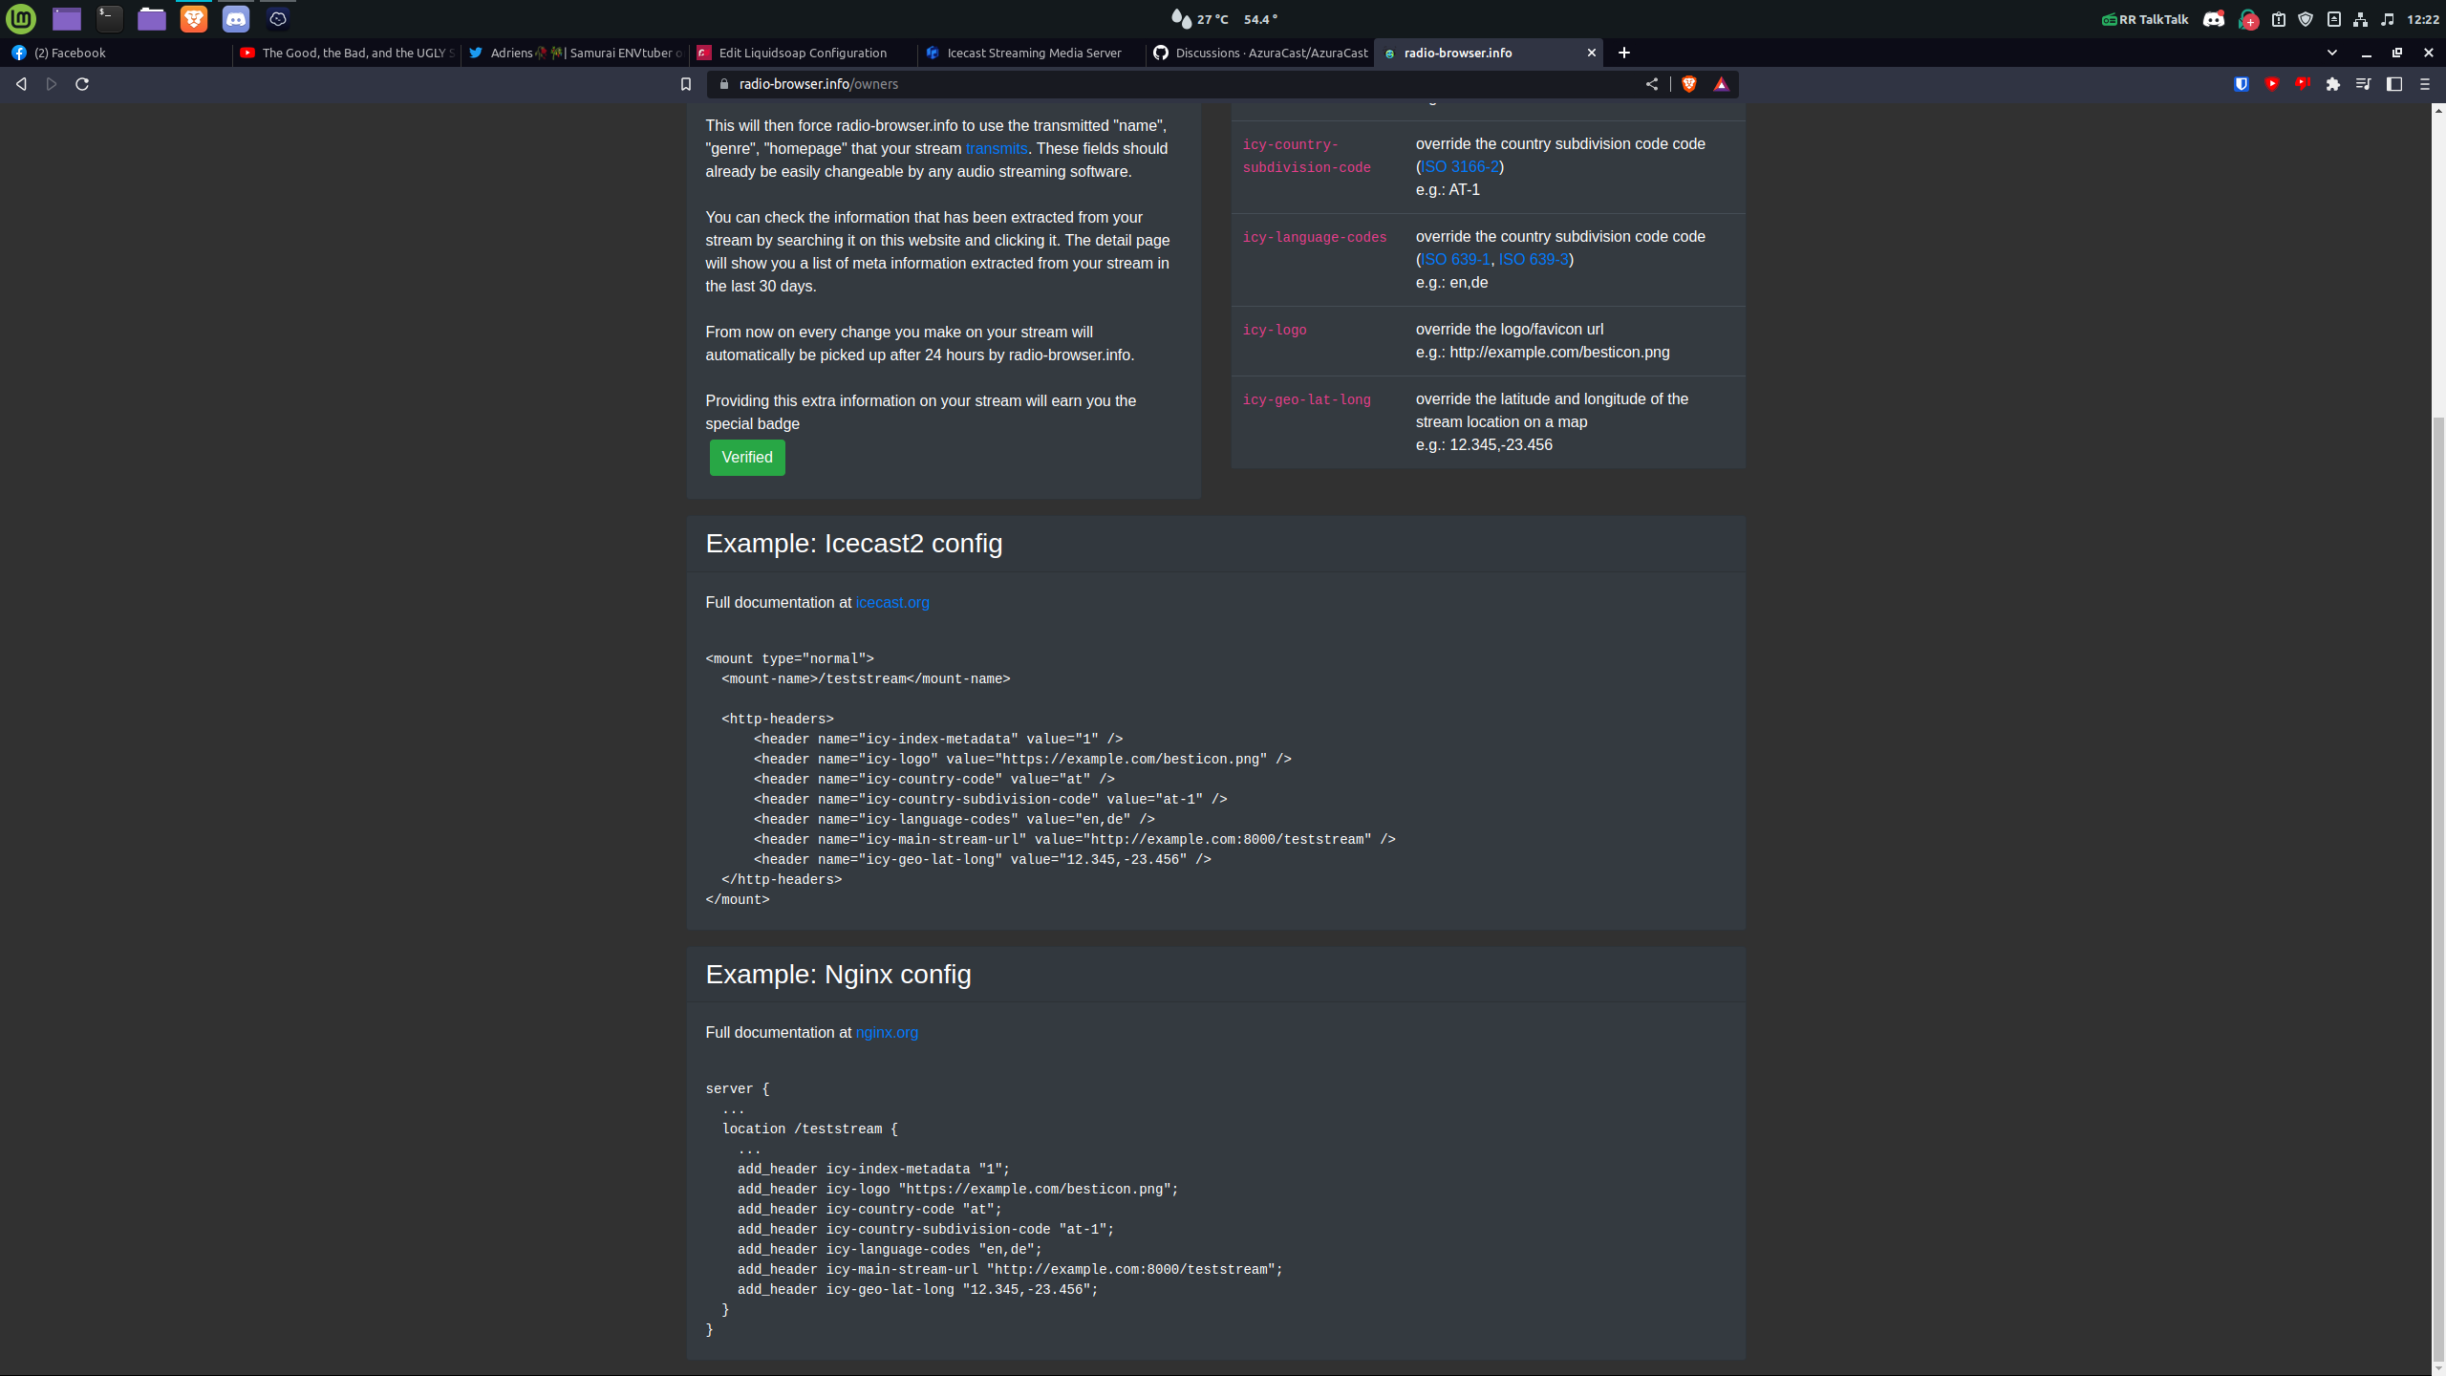Open the Discord icon in system tray
This screenshot has width=2446, height=1376.
(x=2215, y=19)
